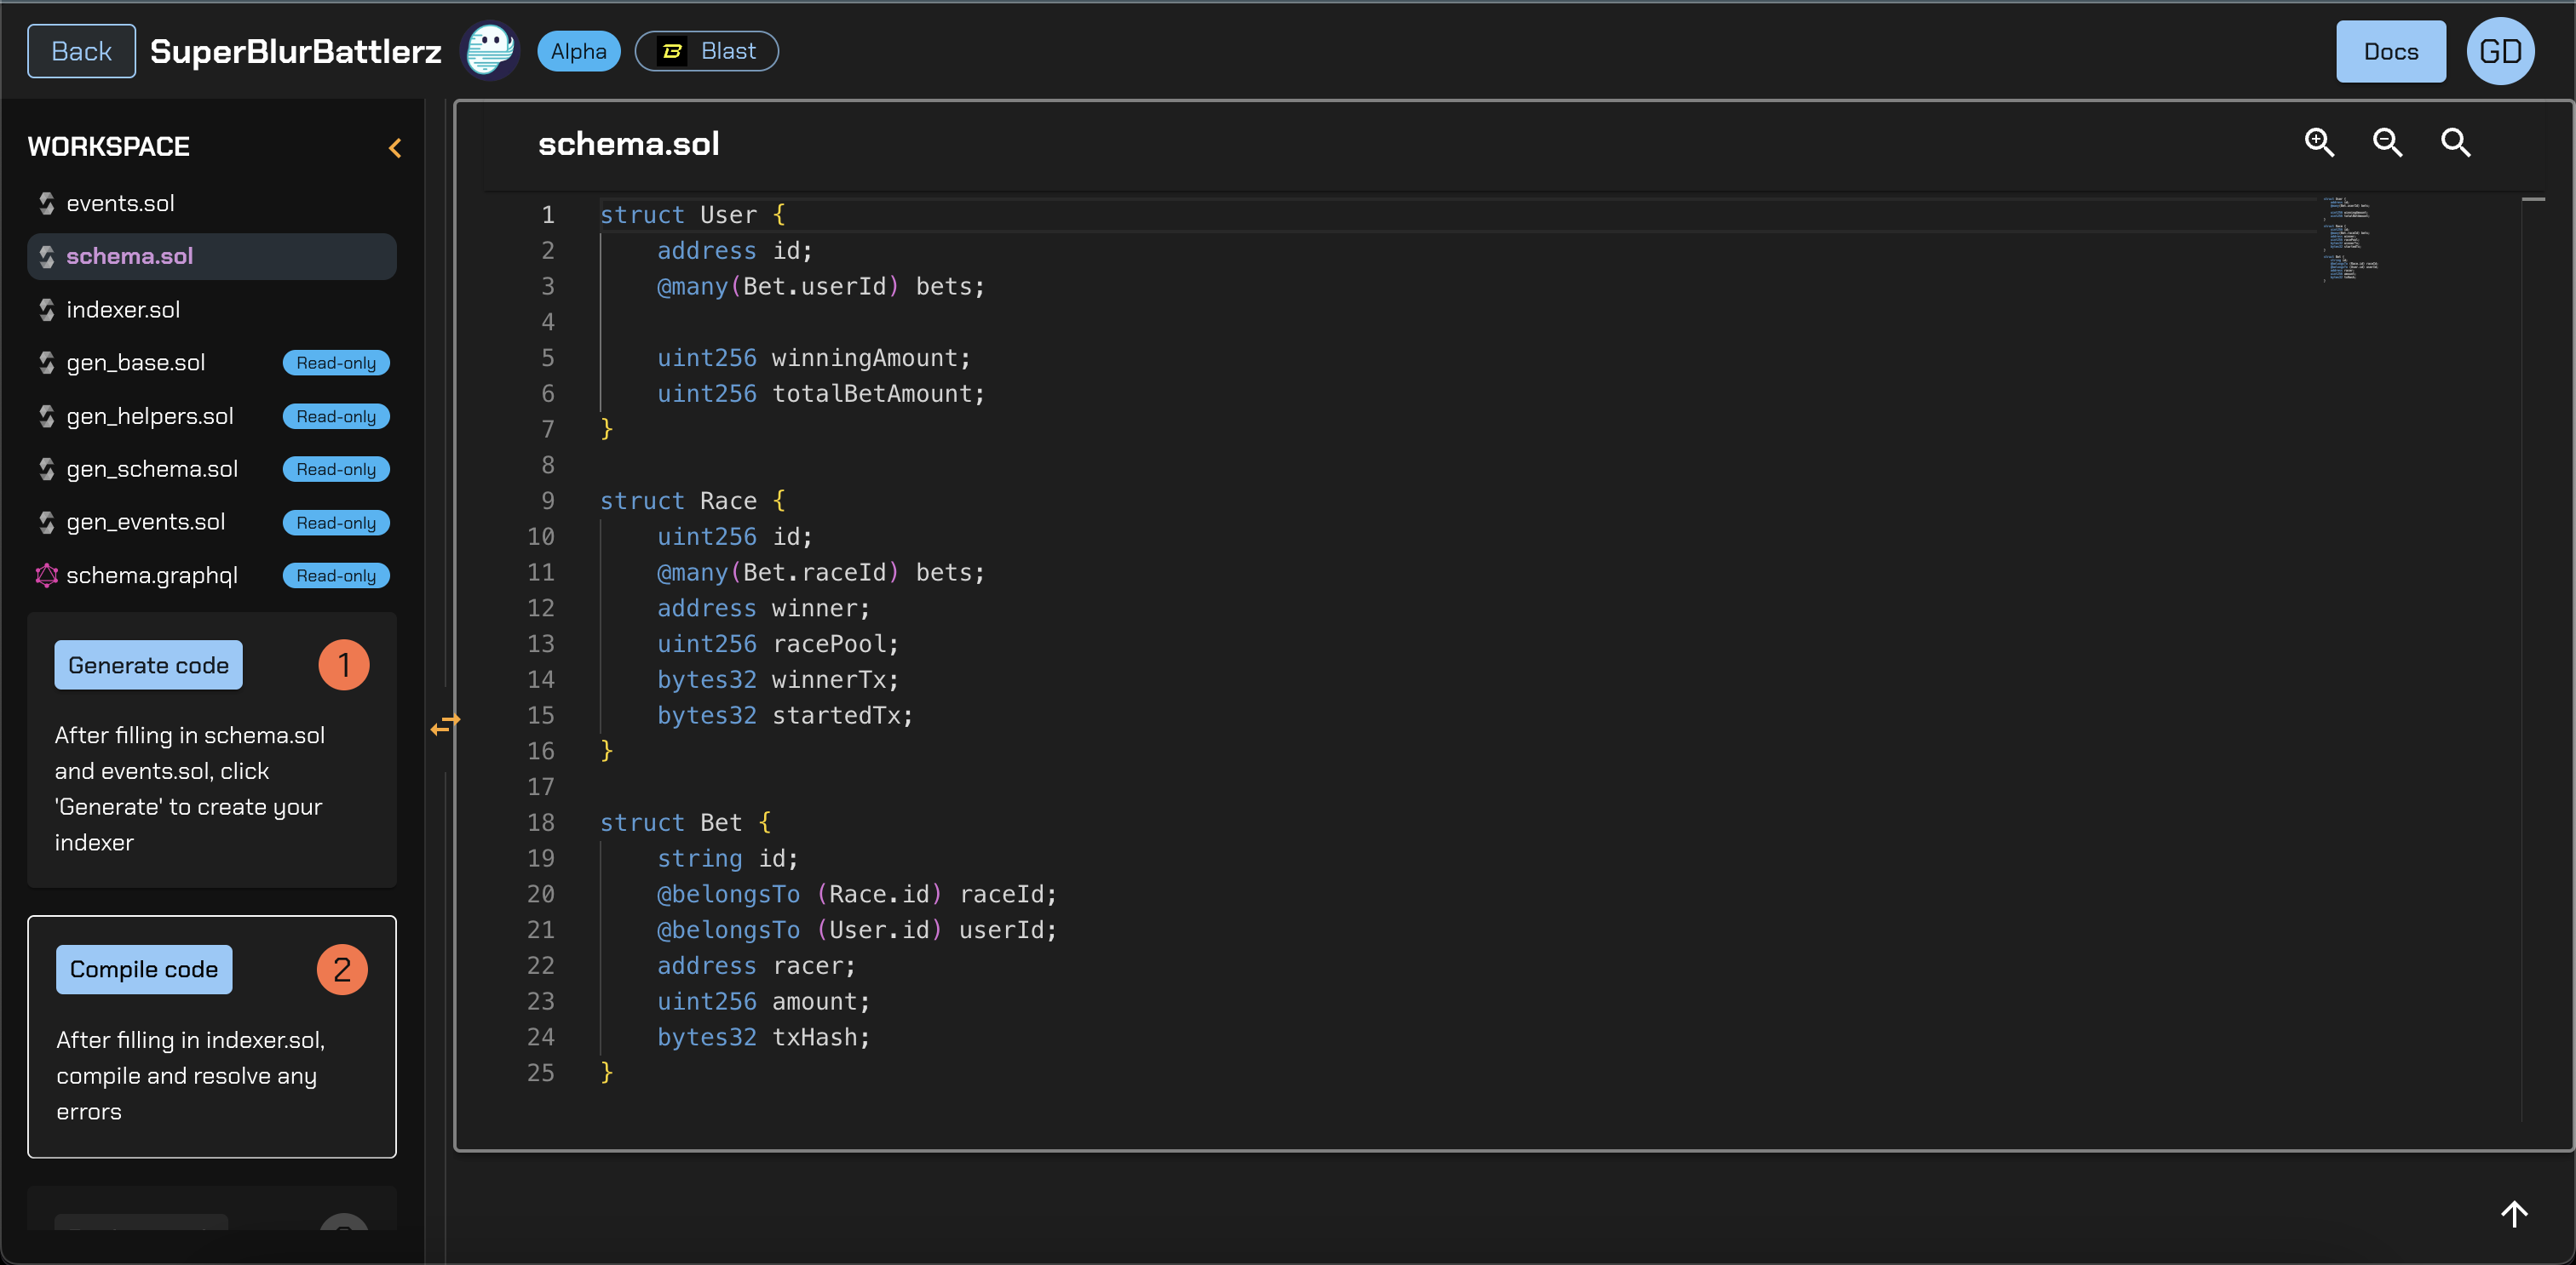Click the search magnifier icon in editor
Screen dimensions: 2576x1265
tap(2455, 143)
